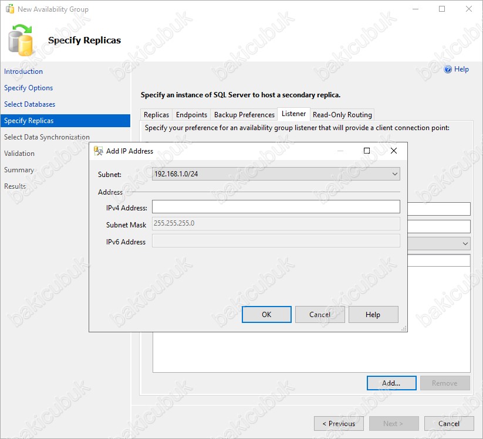Viewport: 483px width, 439px height.
Task: Click the Next > button
Action: tap(394, 424)
